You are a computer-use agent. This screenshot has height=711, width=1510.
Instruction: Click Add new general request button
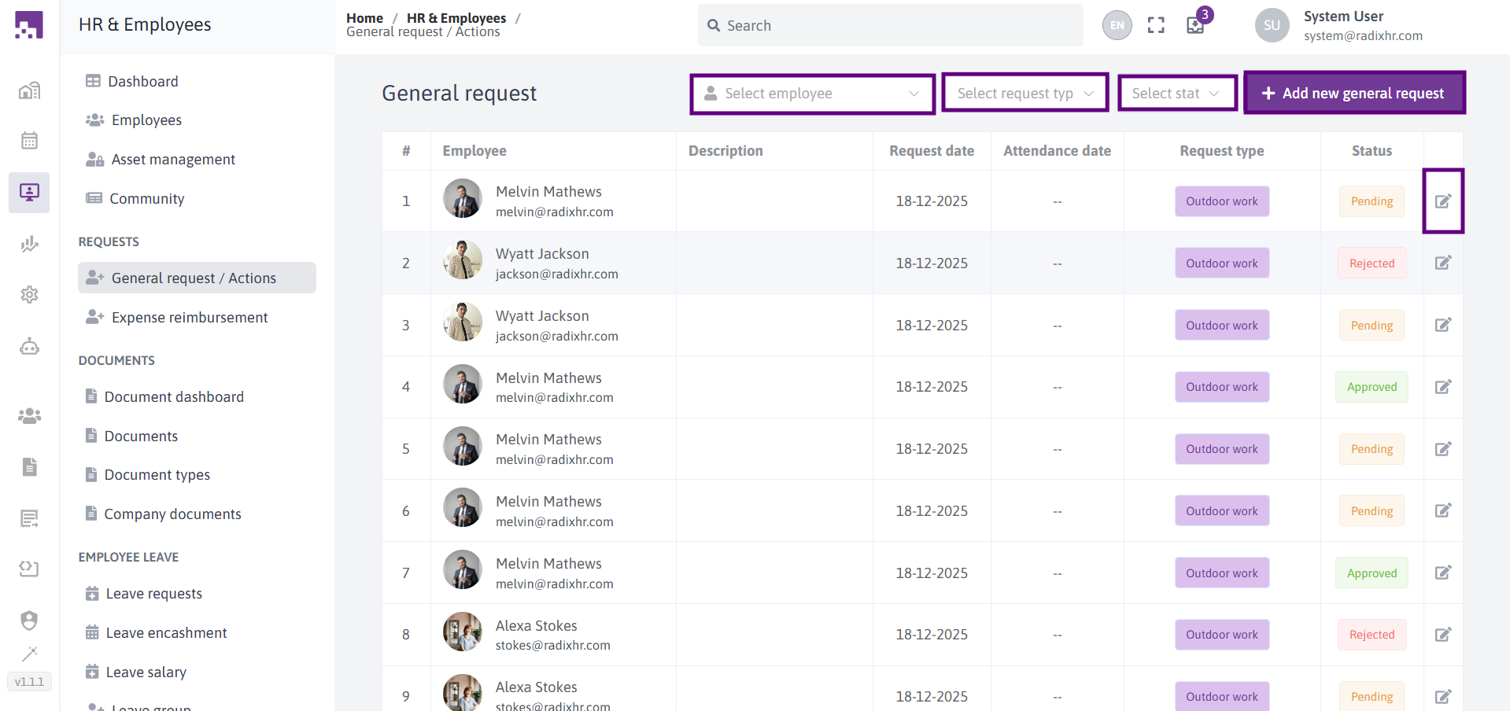pyautogui.click(x=1354, y=93)
